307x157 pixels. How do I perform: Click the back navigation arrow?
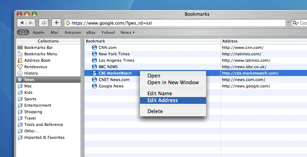(22, 23)
